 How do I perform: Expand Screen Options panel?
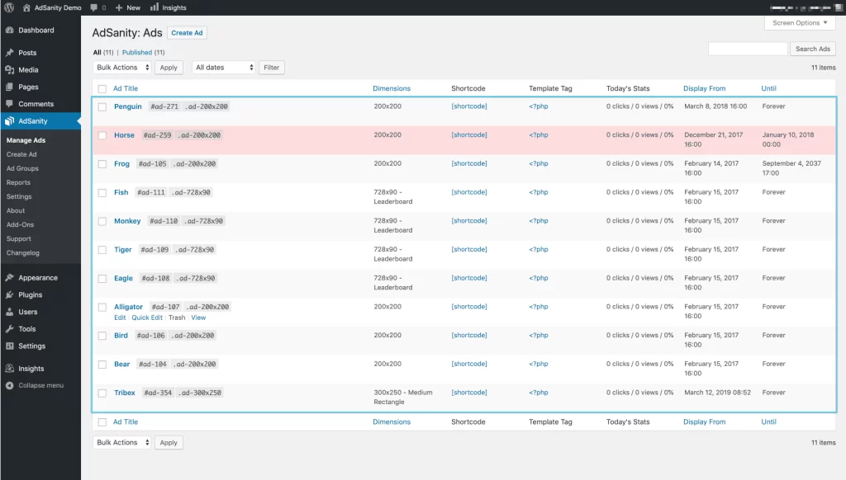click(x=800, y=22)
